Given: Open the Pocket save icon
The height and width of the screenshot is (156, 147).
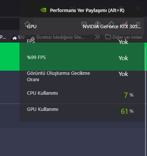Looking at the screenshot, I should click(84, 24).
